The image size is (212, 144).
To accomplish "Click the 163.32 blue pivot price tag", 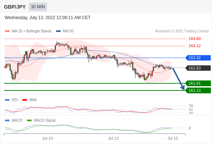I will pos(198,58).
